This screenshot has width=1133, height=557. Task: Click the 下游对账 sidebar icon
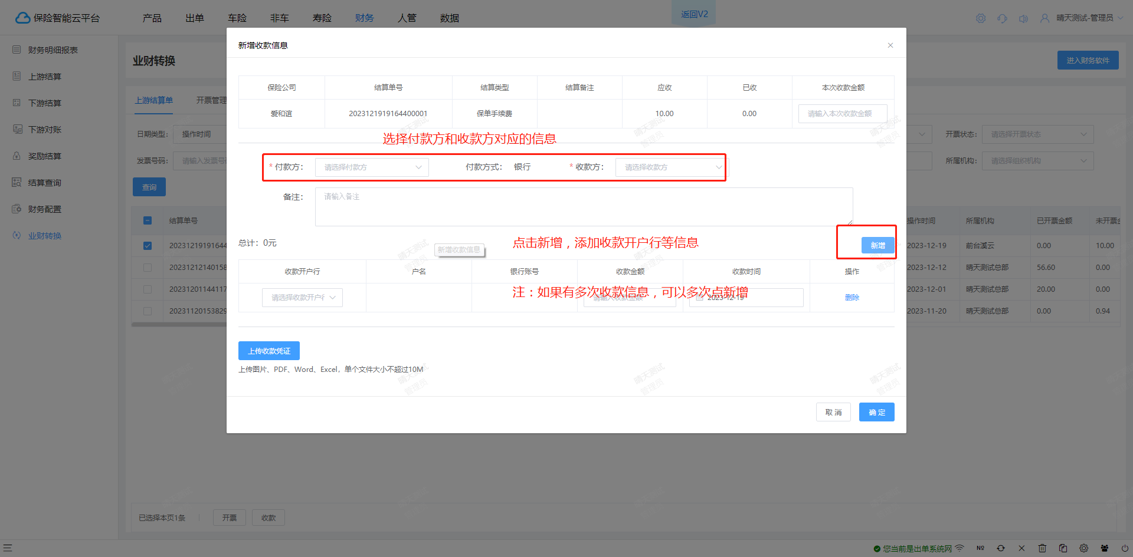(x=17, y=130)
